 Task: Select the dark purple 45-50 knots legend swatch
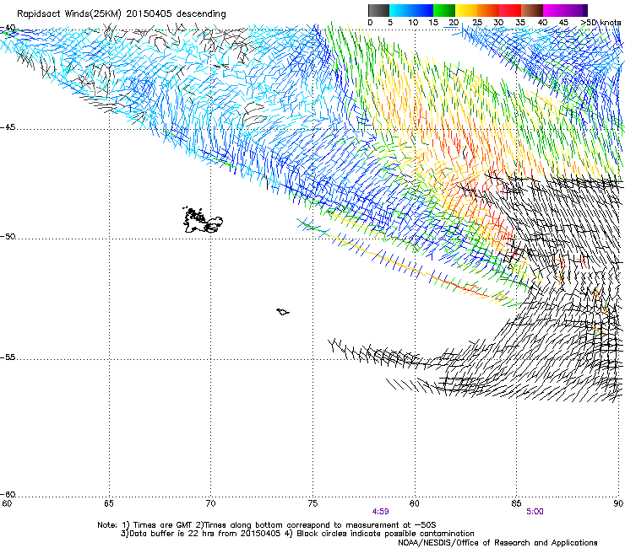pyautogui.click(x=577, y=10)
